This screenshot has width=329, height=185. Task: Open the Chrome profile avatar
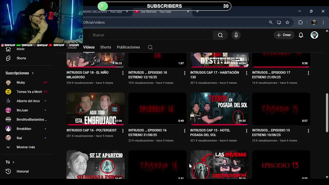pyautogui.click(x=314, y=22)
